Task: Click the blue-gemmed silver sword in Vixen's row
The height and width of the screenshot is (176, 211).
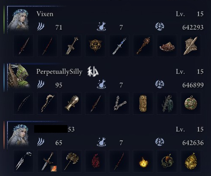Action: [x=119, y=46]
